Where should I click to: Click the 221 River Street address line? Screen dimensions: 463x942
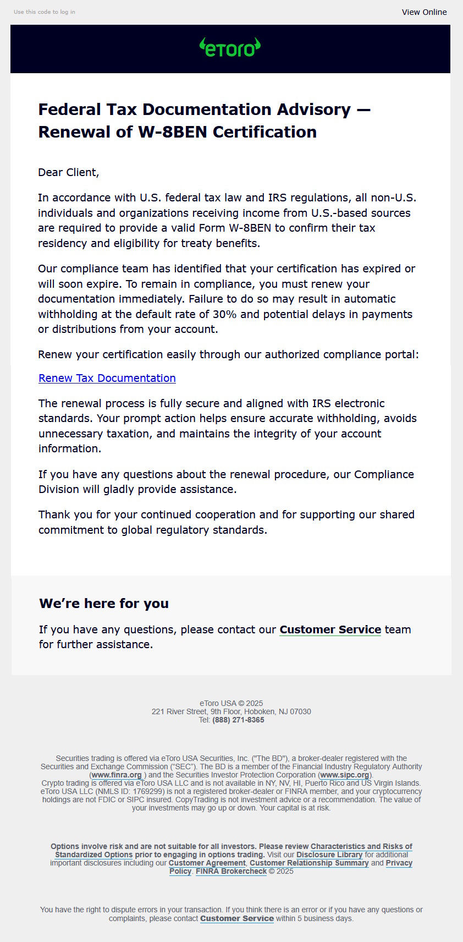point(231,711)
